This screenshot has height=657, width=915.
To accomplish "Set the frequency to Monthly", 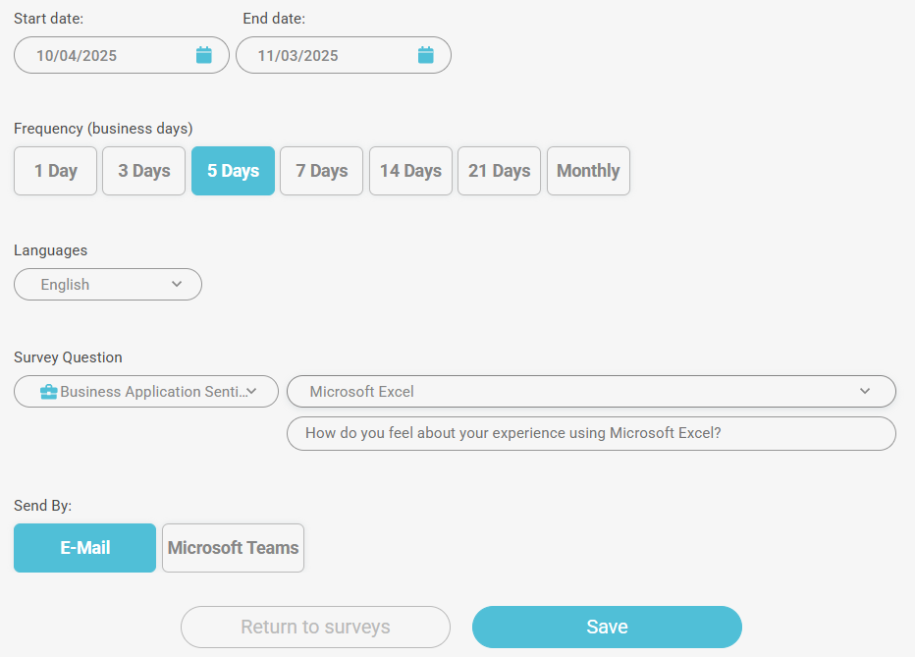I will (588, 171).
